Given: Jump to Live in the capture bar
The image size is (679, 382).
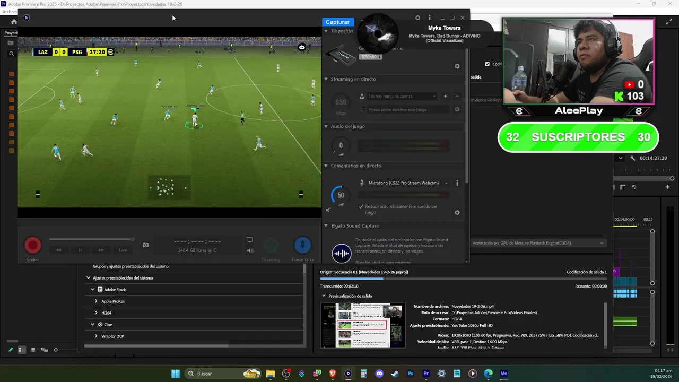Looking at the screenshot, I should (x=123, y=250).
